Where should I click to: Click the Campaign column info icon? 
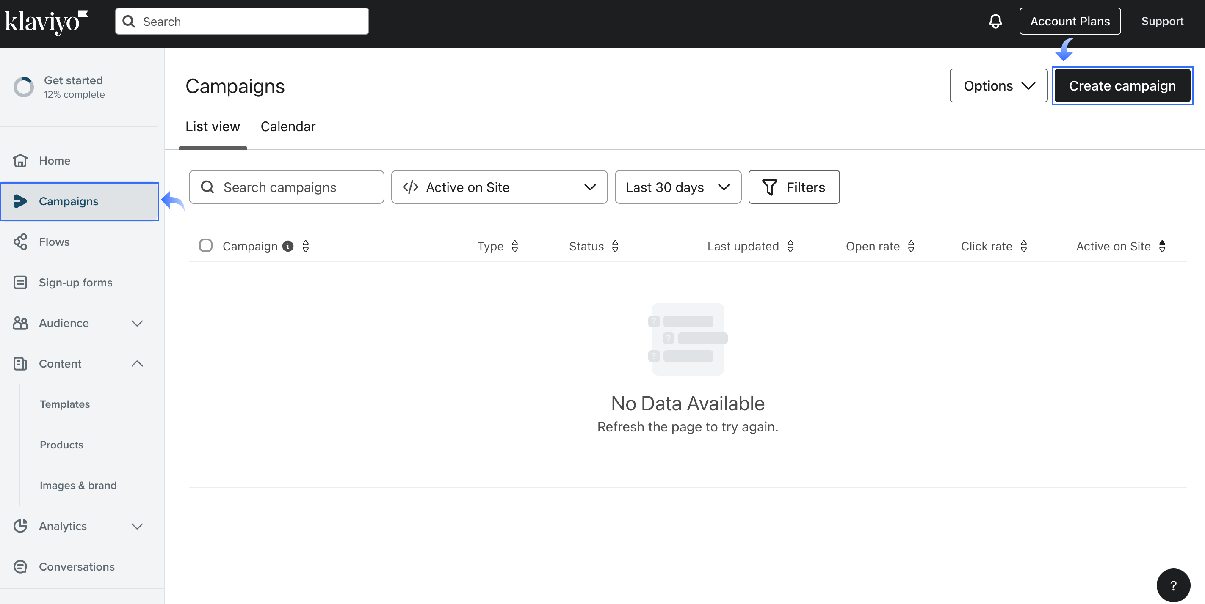(287, 246)
